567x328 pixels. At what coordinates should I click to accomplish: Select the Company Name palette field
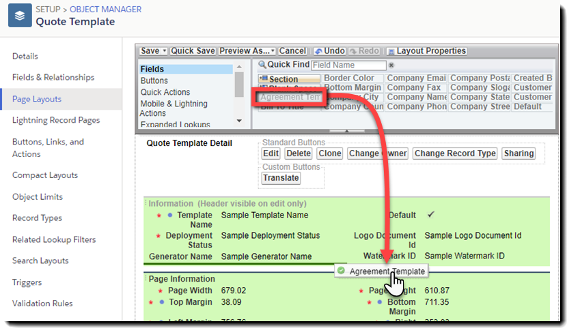[416, 97]
